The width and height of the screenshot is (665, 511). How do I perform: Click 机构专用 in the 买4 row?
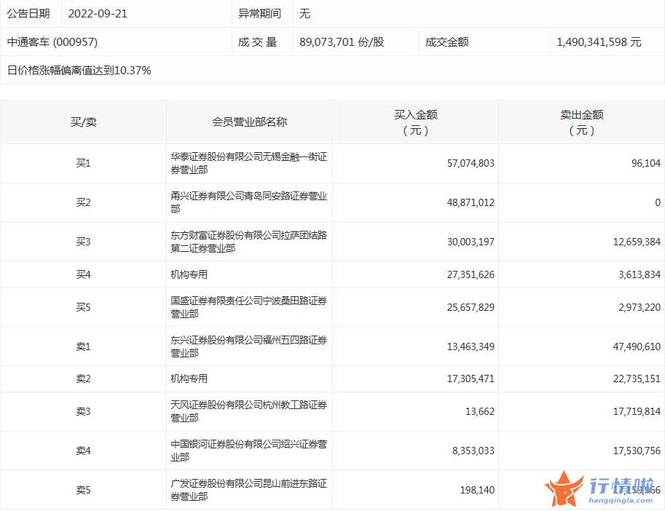pyautogui.click(x=189, y=274)
